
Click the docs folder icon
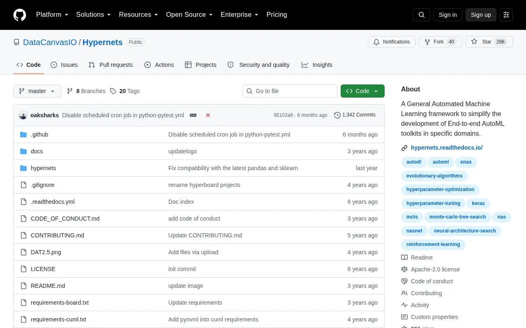[x=23, y=151]
